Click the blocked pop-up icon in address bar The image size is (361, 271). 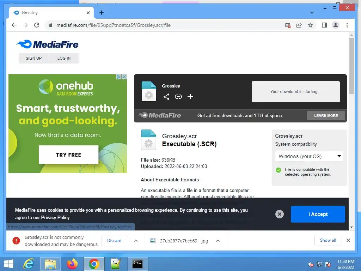pyautogui.click(x=288, y=25)
